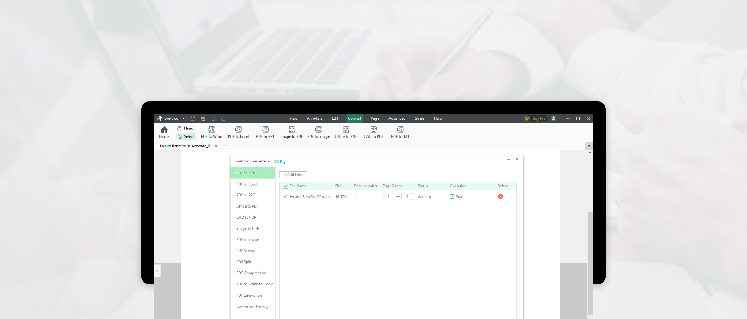Click the Page Number column header
Screen dimensions: 747x319
click(x=366, y=186)
